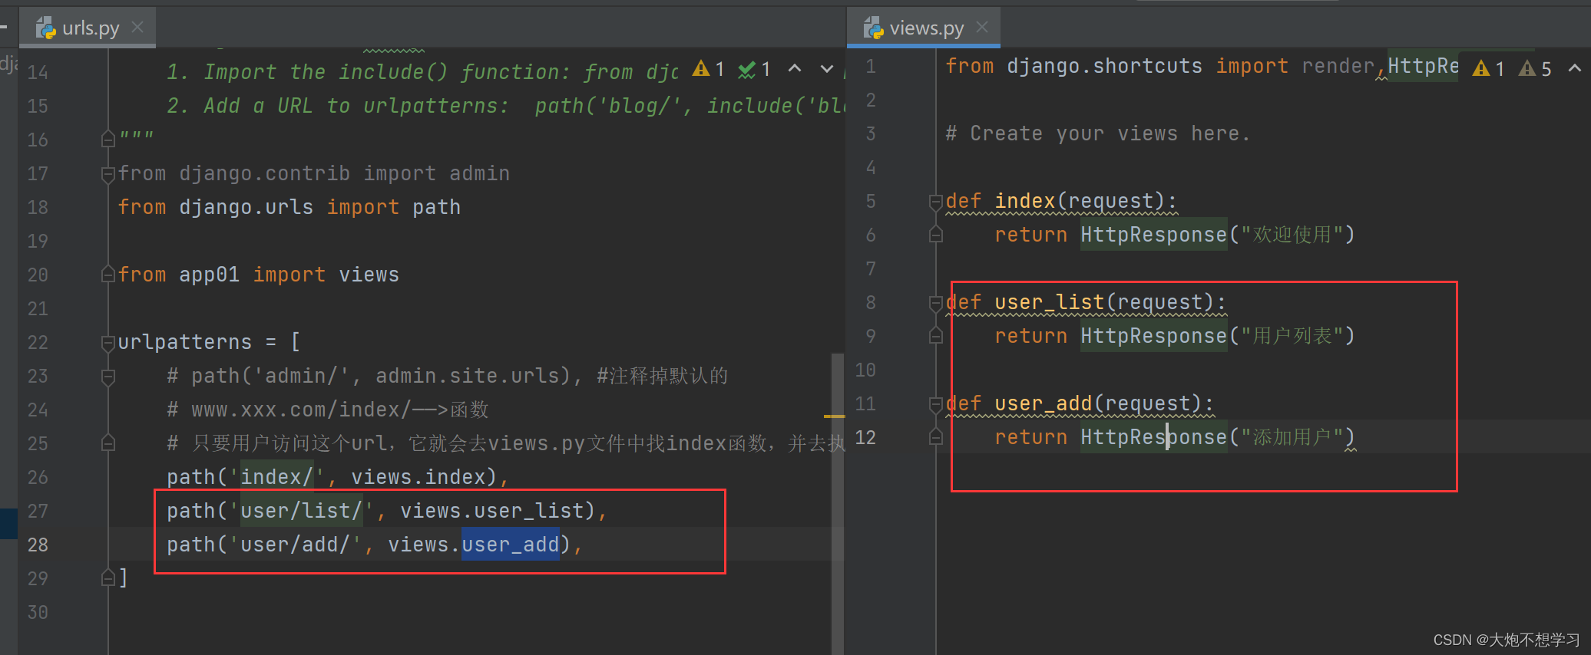1591x655 pixels.
Task: Collapse docstring fold marker at line 16
Action: click(x=108, y=140)
